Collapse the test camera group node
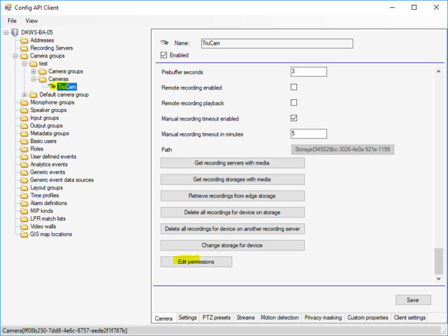Viewport: 448px width, 336px height. tap(24, 64)
